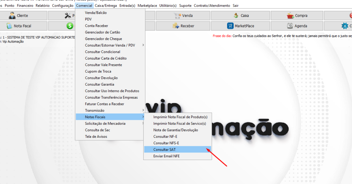Image resolution: width=352 pixels, height=184 pixels.
Task: Click the green dollar sign icon
Action: (70, 26)
